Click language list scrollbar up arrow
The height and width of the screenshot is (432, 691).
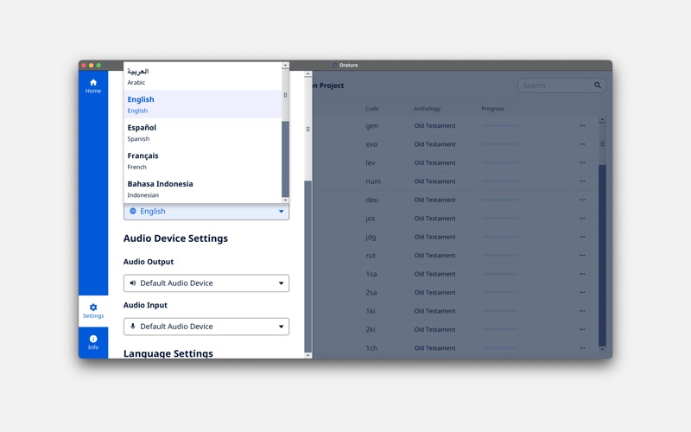[x=285, y=65]
